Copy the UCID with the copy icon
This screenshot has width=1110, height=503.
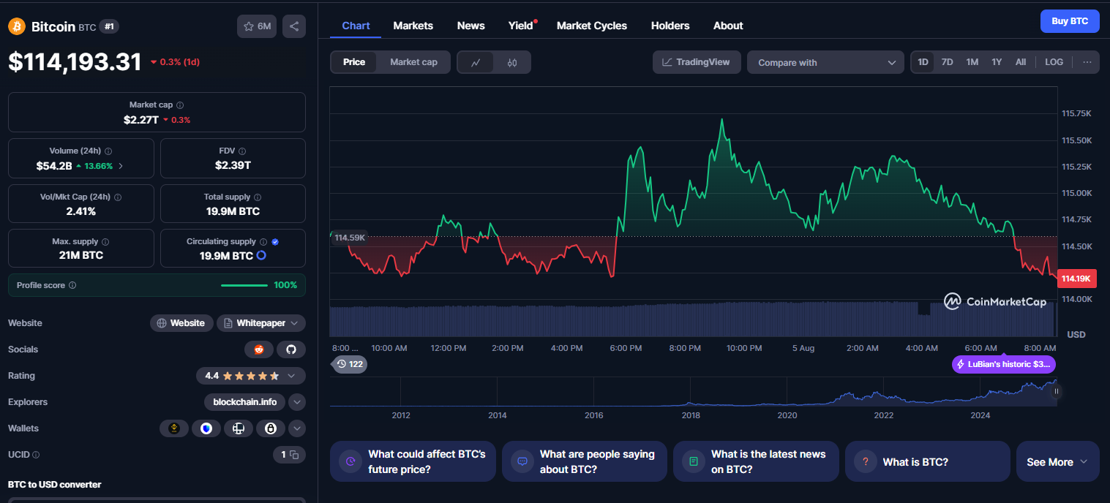click(294, 455)
